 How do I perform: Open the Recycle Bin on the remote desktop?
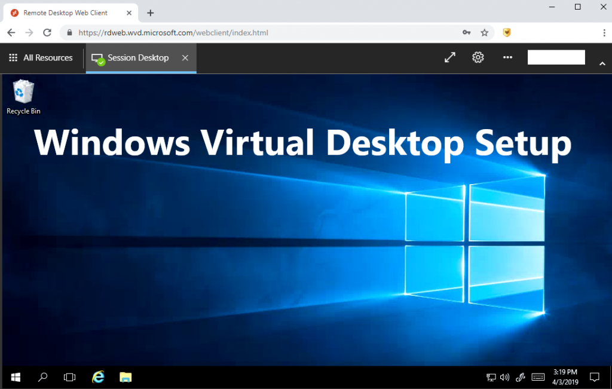click(x=23, y=93)
